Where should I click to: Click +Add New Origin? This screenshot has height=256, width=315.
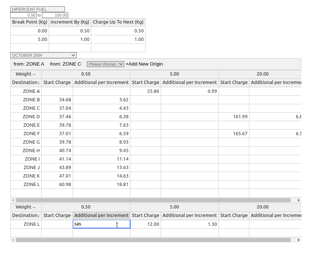click(144, 64)
